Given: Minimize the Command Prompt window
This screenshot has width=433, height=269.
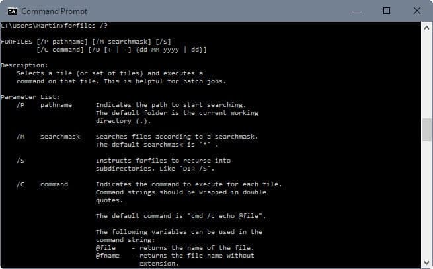Looking at the screenshot, I should click(357, 11).
